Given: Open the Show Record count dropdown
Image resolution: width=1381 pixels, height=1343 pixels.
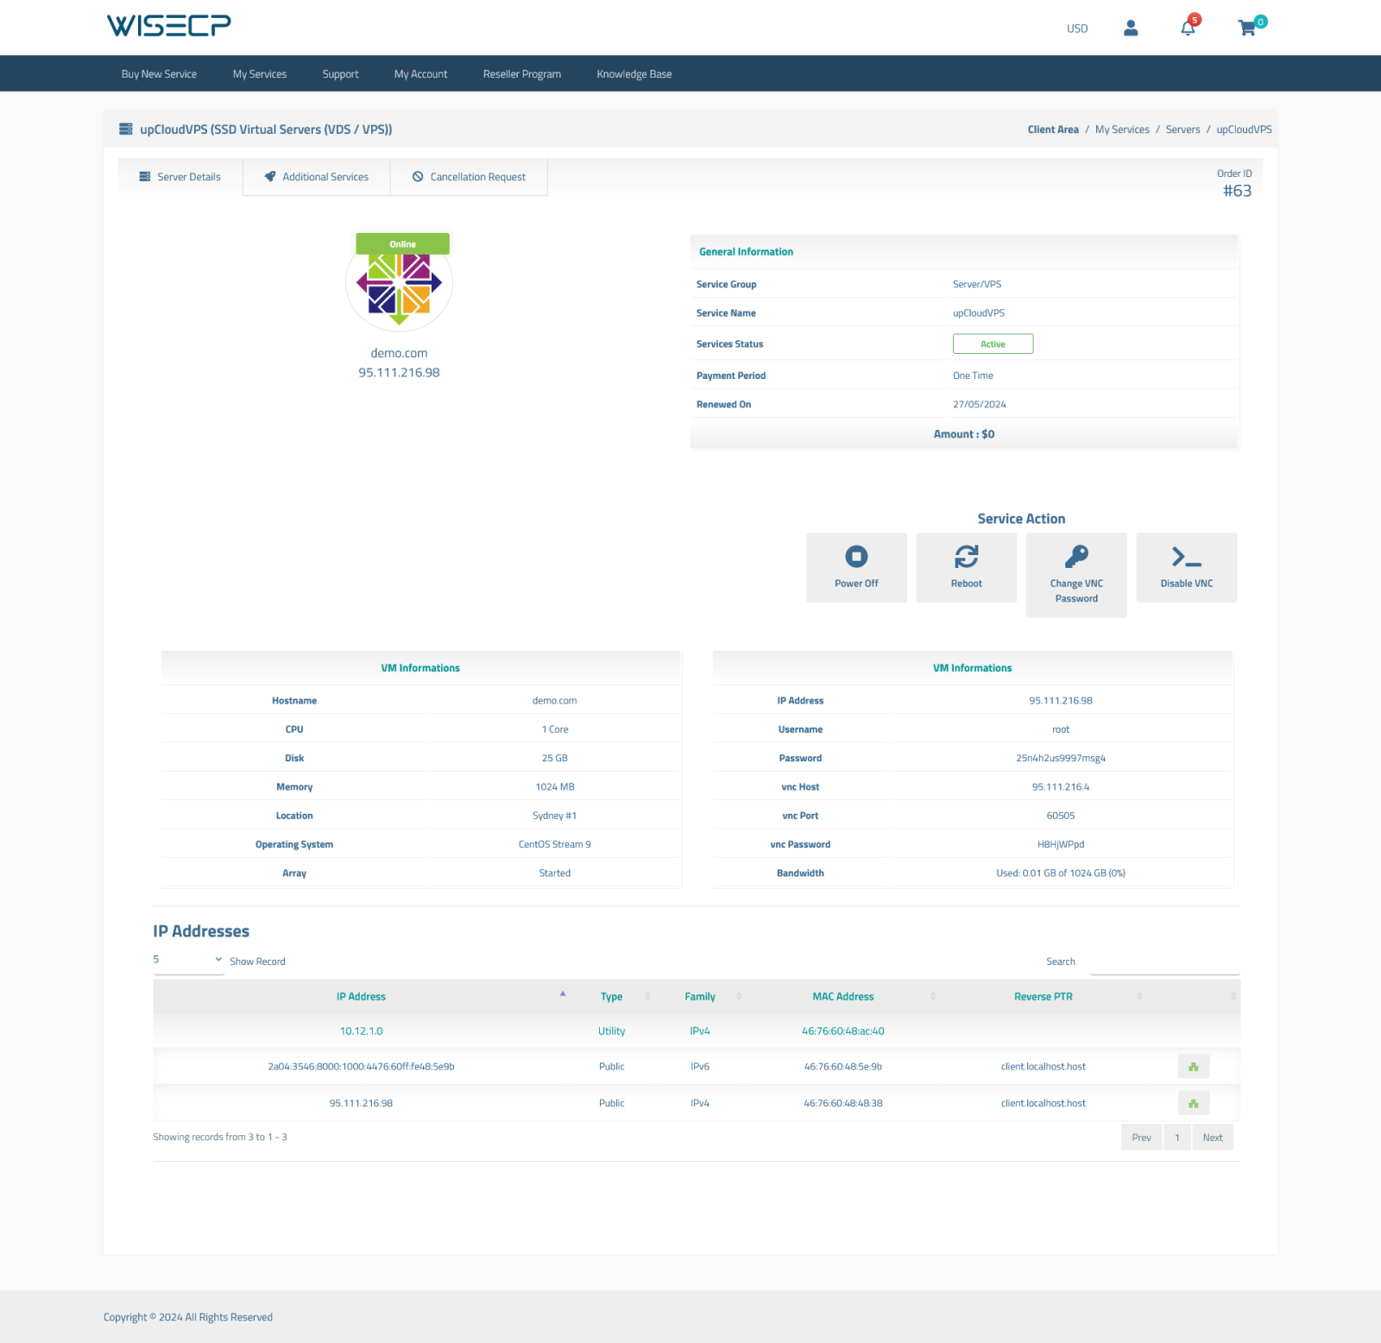Looking at the screenshot, I should tap(188, 960).
